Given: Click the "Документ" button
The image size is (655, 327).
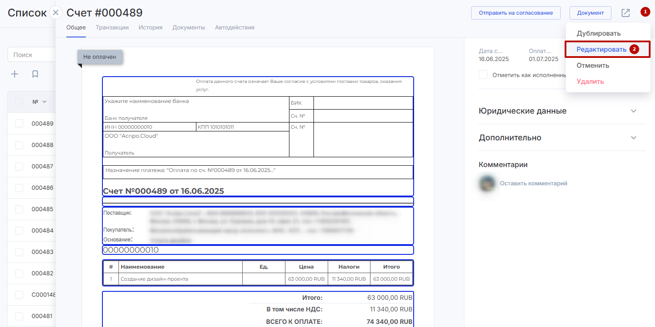Looking at the screenshot, I should point(590,13).
